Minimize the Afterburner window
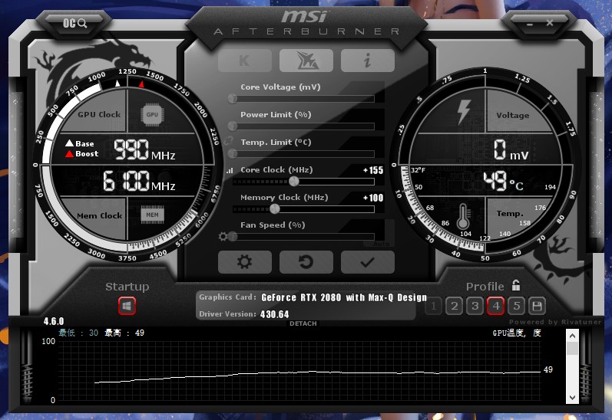612x420 pixels. click(x=530, y=25)
